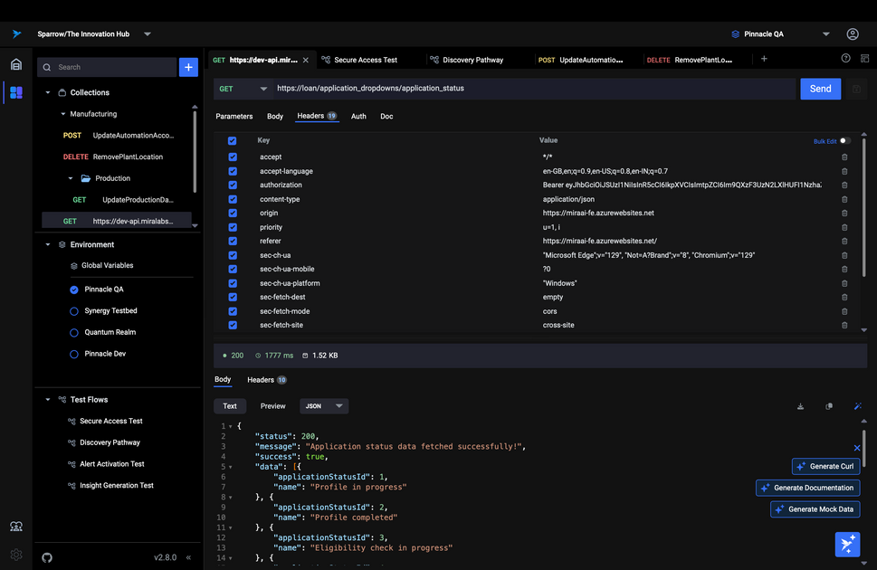
Task: Open the help icon at top right
Action: 845,59
